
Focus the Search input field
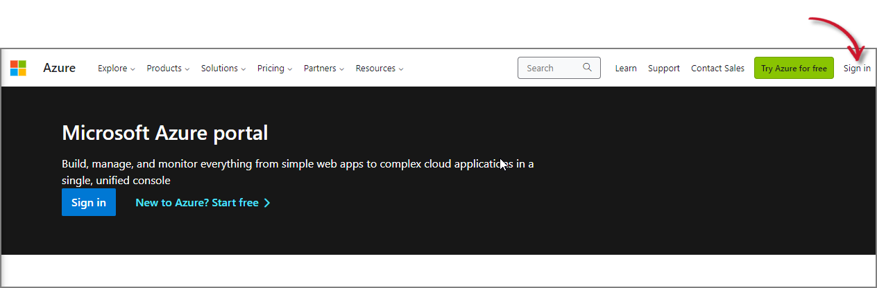559,68
